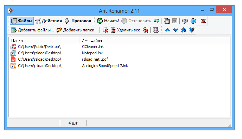
Task: Click the Notepad shortcut file icon
Action: [x=13, y=53]
